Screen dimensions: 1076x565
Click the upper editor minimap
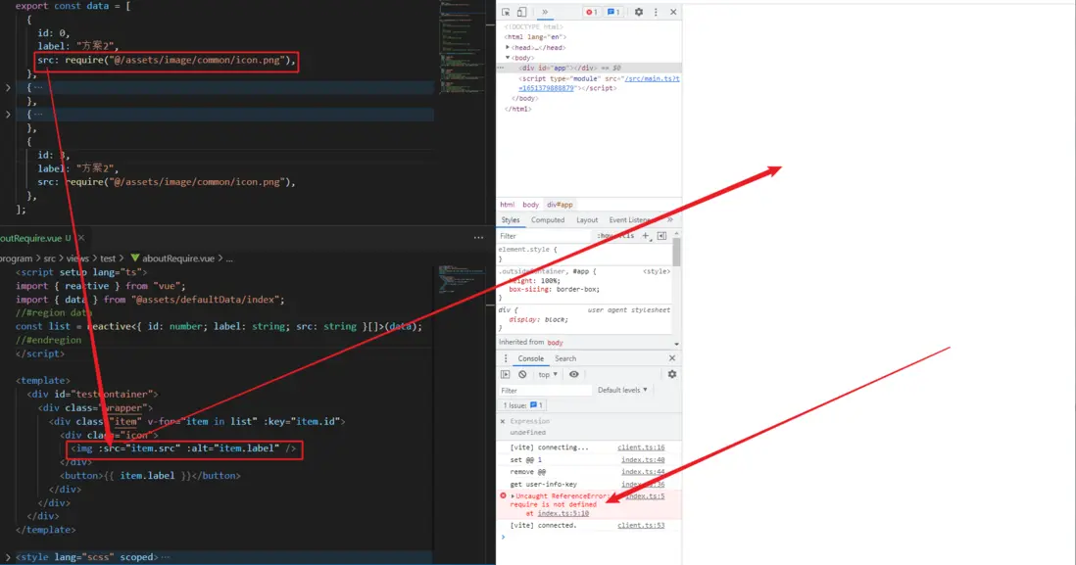tap(462, 48)
